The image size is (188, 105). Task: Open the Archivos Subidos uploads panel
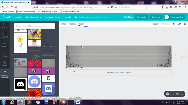pos(5,74)
